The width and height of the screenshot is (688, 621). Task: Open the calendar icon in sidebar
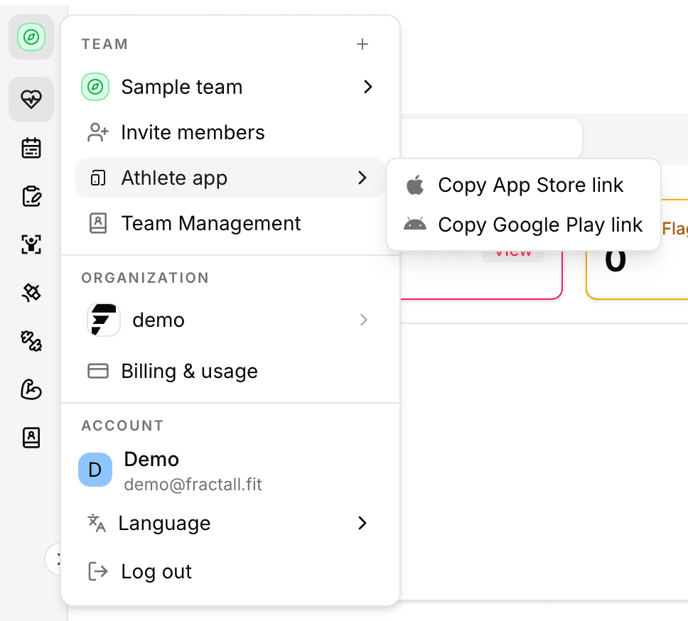31,148
